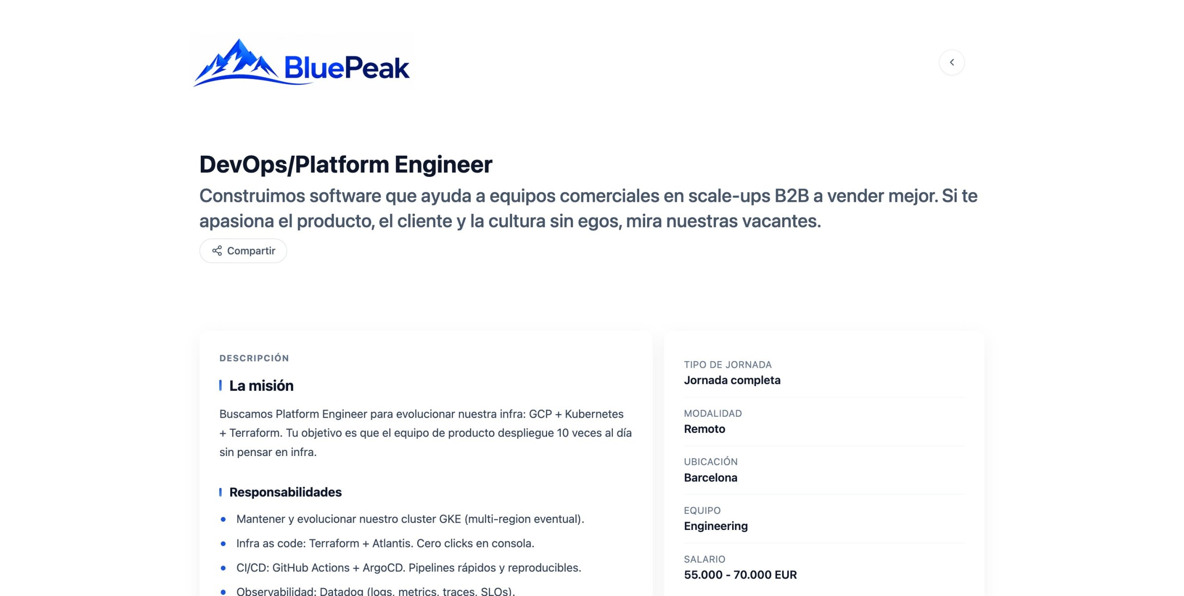Click the Barcelona location value
The width and height of the screenshot is (1184, 596).
point(710,478)
